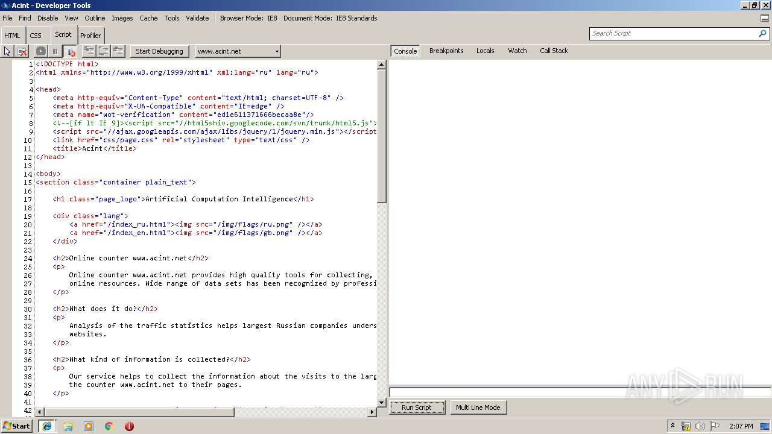
Task: Open the Locals pane
Action: pyautogui.click(x=485, y=51)
